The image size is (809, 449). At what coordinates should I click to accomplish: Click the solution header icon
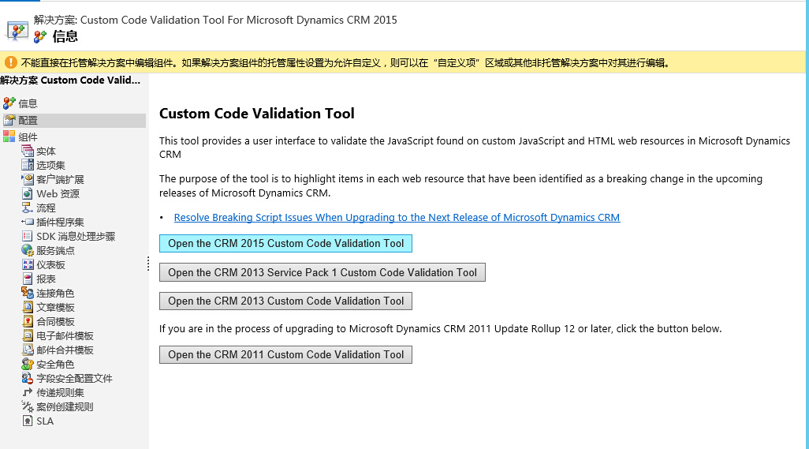(x=17, y=30)
